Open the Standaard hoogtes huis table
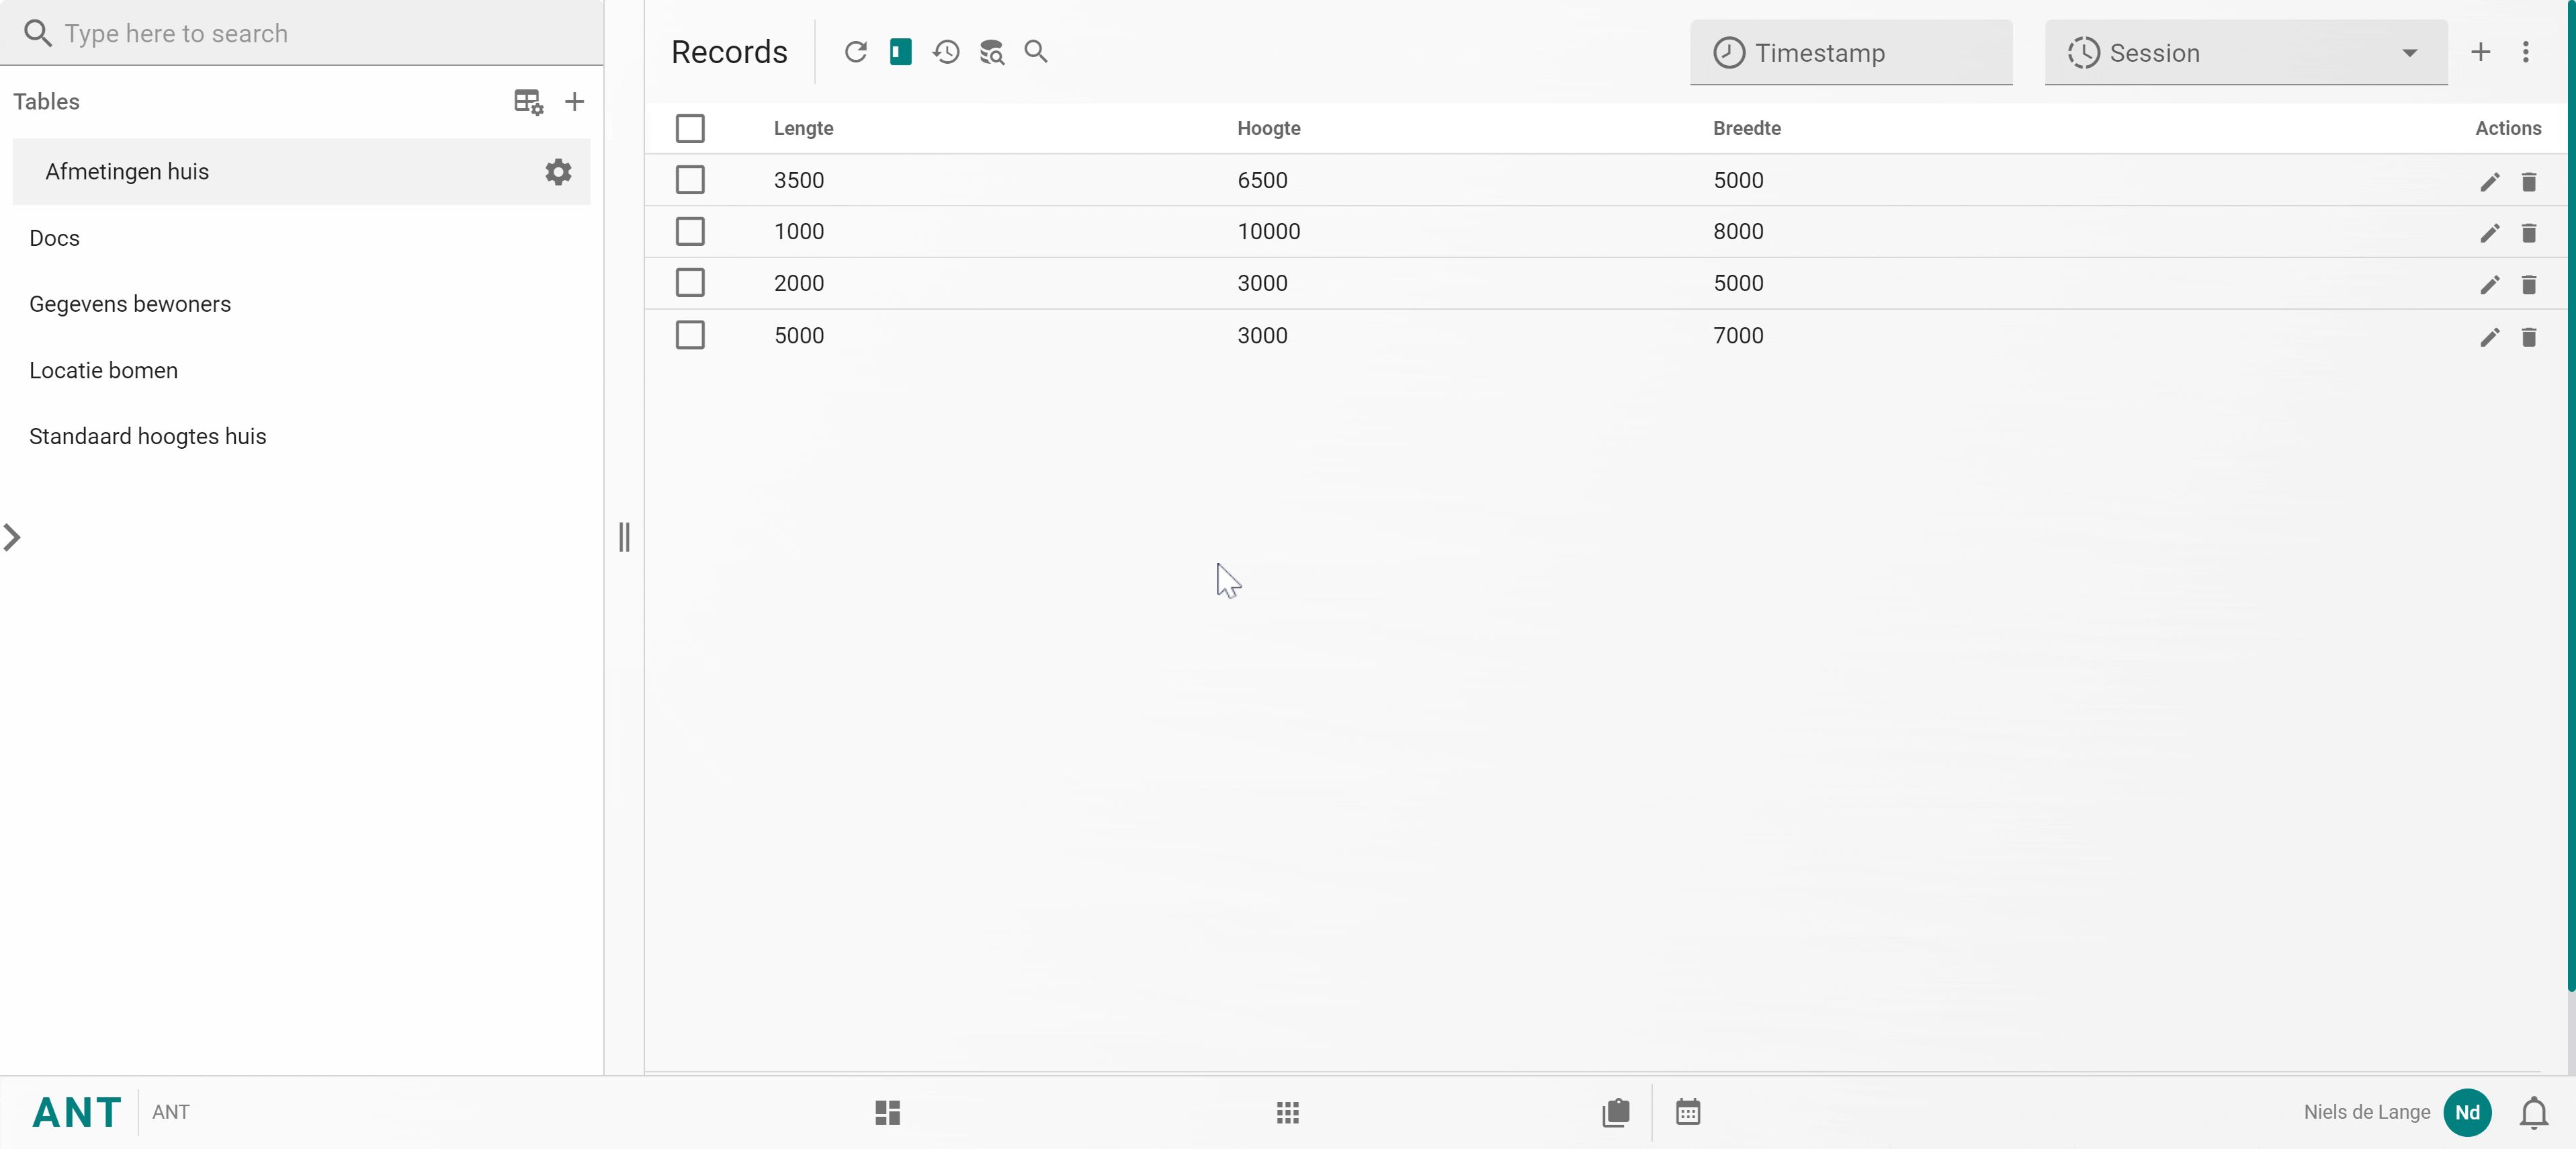Viewport: 2576px width, 1149px height. tap(148, 435)
